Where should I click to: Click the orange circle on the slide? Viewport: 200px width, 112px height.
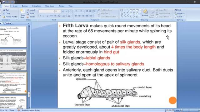(172, 100)
